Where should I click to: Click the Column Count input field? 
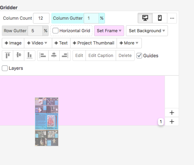pos(41,18)
